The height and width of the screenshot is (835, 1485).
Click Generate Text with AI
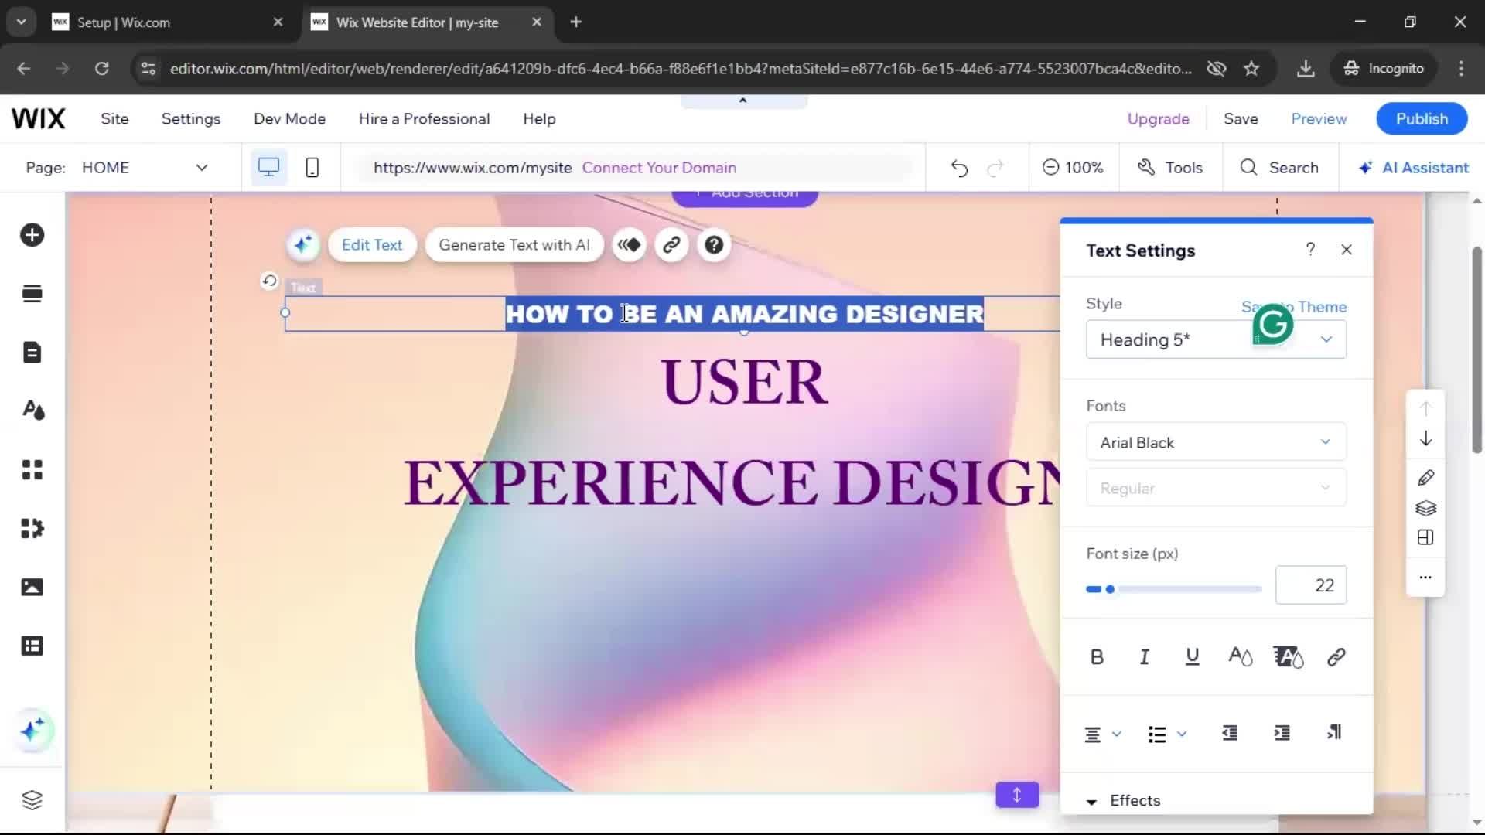tap(514, 245)
